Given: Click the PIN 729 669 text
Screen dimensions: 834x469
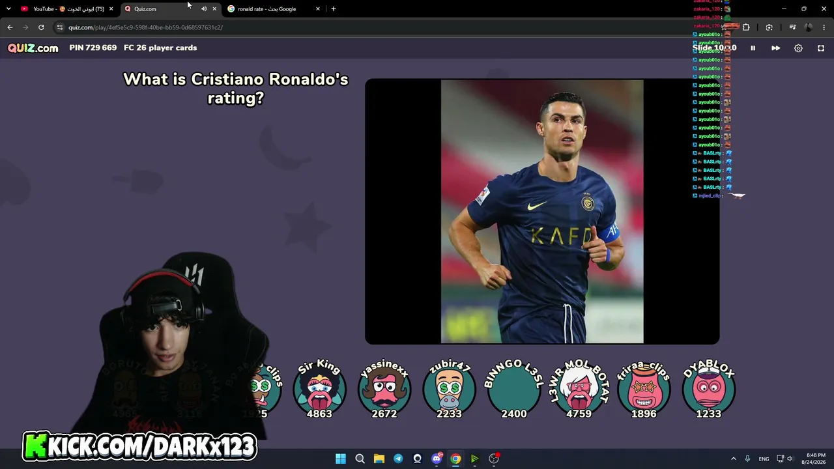Looking at the screenshot, I should pyautogui.click(x=93, y=48).
